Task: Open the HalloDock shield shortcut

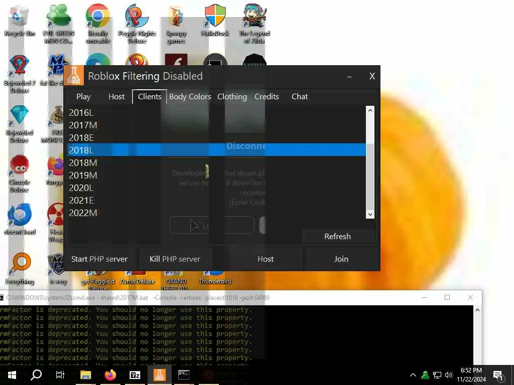Action: 215,20
